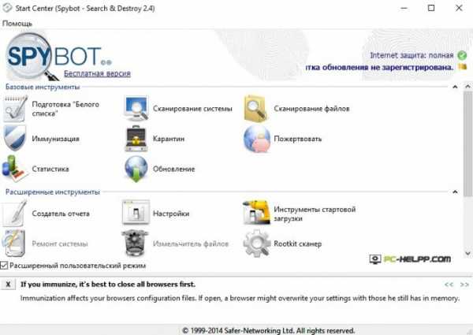The image size is (473, 335).
Task: Open Инструменты стартовой загрузки icon
Action: click(x=256, y=214)
